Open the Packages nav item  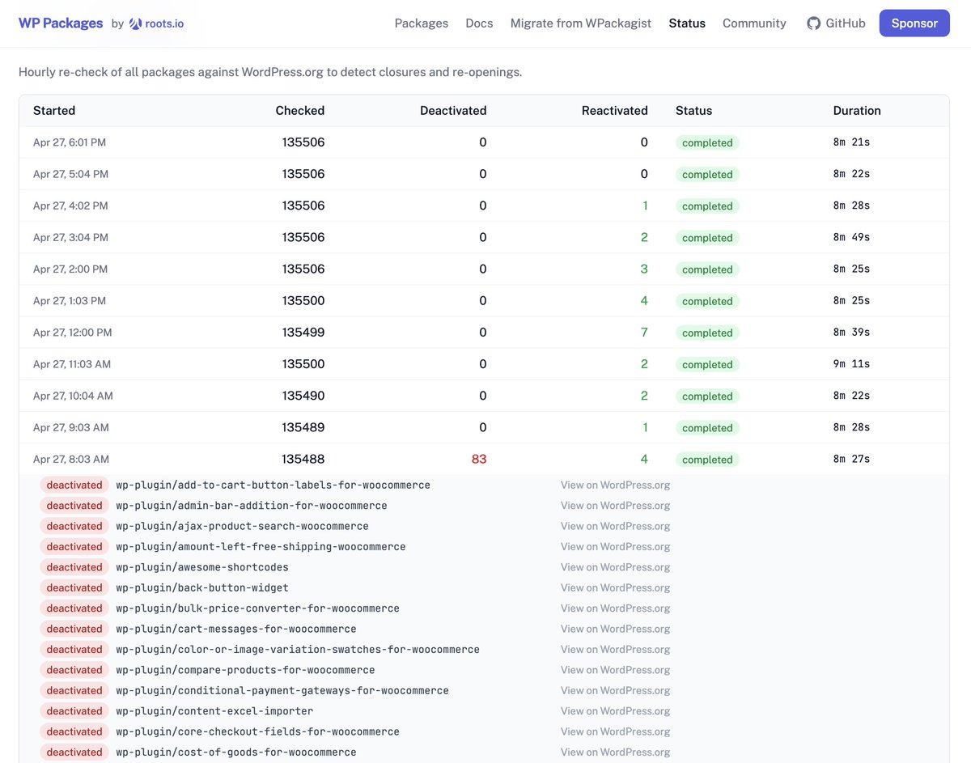[x=422, y=23]
